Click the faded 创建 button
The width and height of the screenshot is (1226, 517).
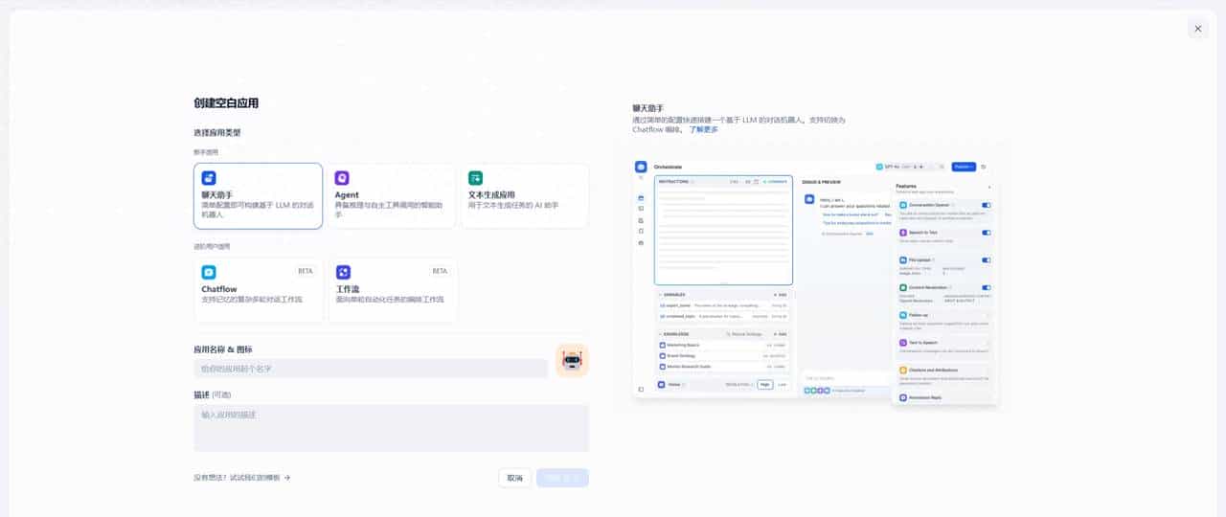coord(562,478)
